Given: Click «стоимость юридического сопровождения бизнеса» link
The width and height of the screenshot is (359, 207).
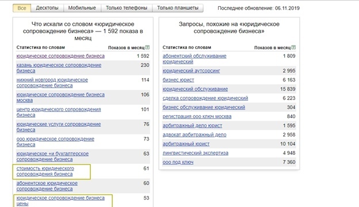Looking at the screenshot, I should click(x=45, y=171).
